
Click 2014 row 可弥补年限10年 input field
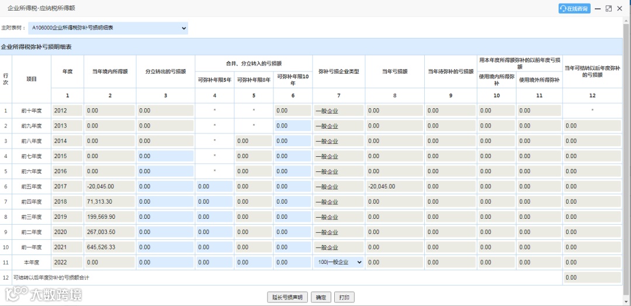(293, 141)
